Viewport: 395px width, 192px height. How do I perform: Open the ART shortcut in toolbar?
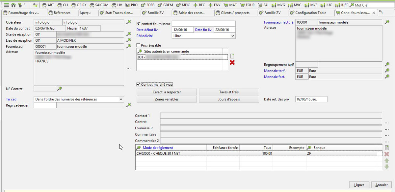pos(47,5)
